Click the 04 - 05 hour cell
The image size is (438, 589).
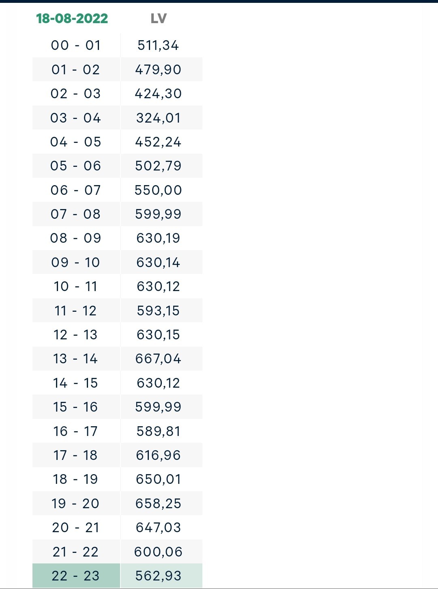point(76,142)
